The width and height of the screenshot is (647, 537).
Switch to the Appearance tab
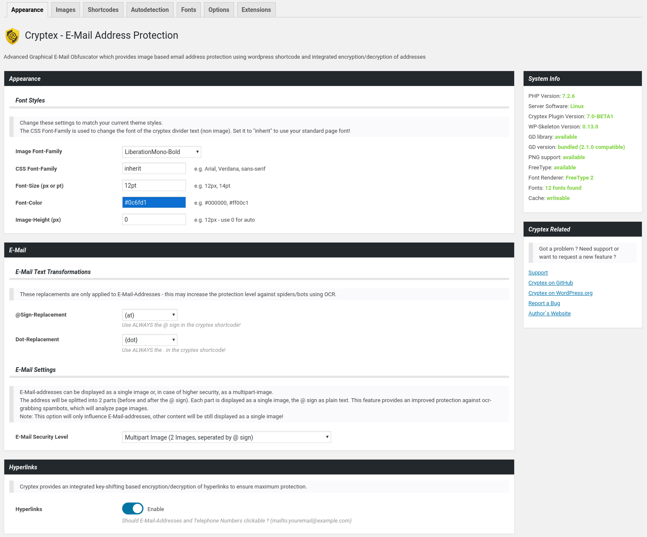point(27,10)
